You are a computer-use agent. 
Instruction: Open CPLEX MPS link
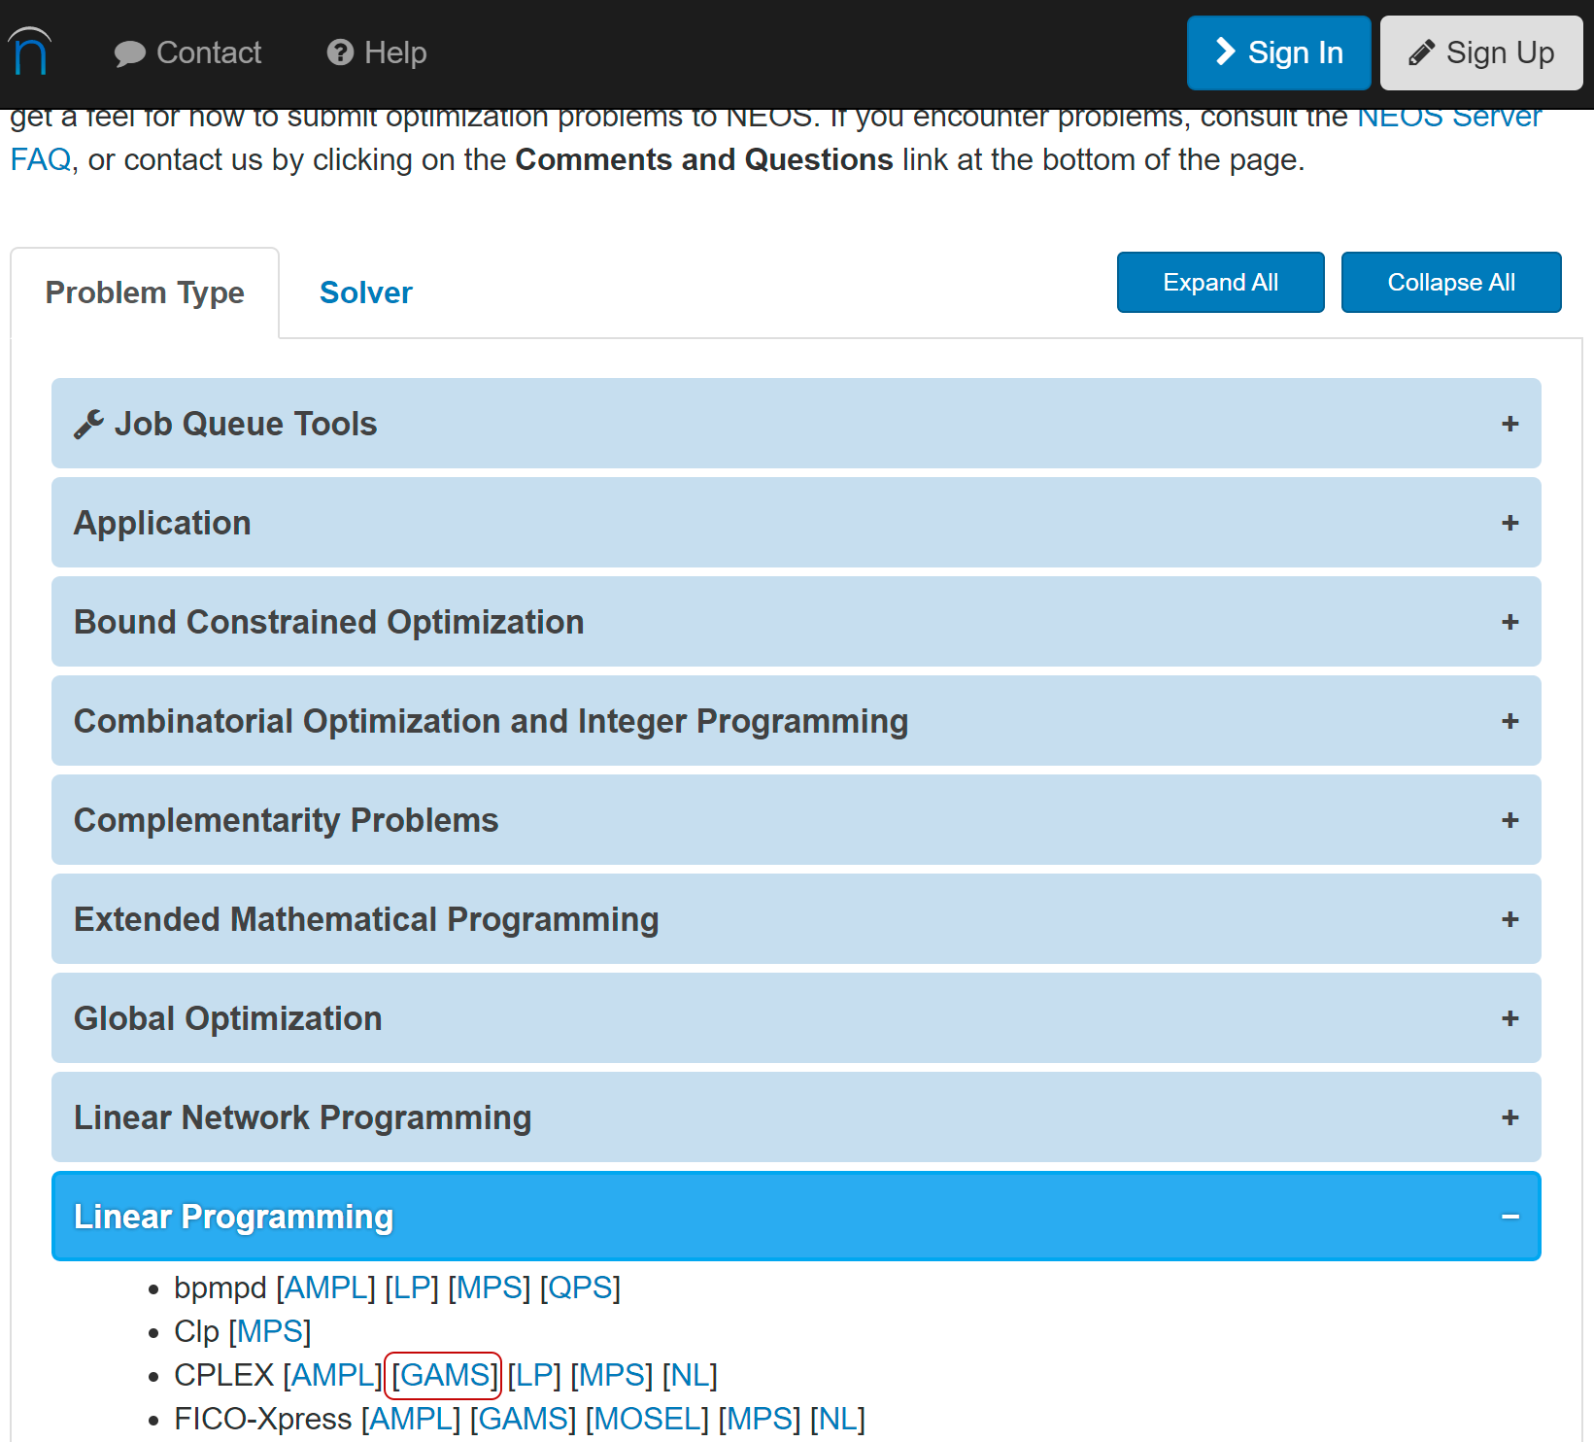click(x=612, y=1375)
